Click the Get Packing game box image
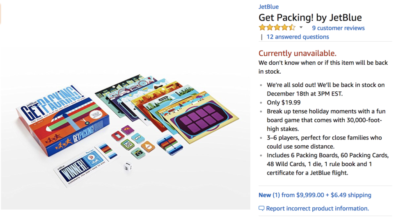 [x=63, y=120]
